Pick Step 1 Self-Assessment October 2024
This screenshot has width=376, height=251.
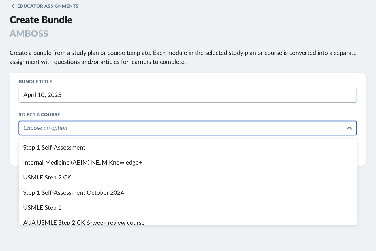click(188, 193)
